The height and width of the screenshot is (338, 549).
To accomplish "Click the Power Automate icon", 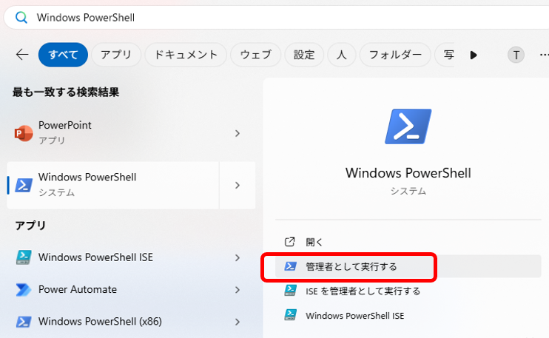I will [x=24, y=289].
